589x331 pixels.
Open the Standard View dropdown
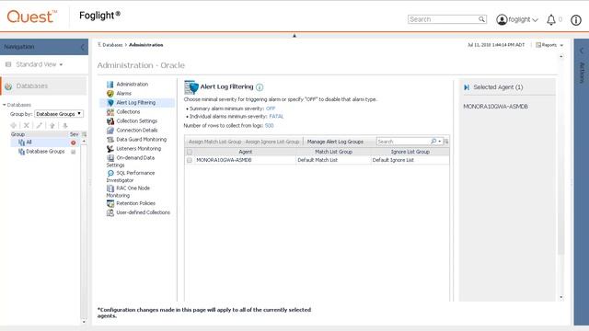39,64
